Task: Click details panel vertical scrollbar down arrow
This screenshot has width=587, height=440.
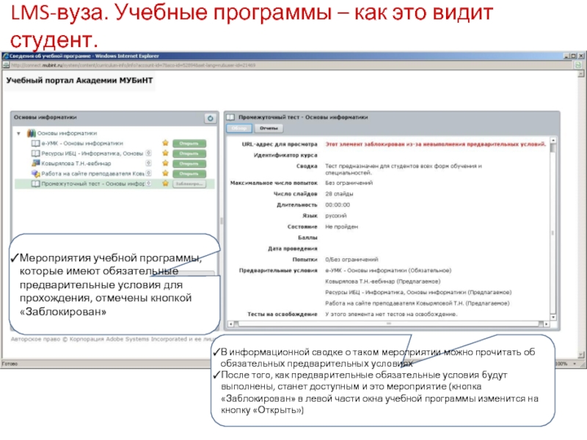Action: pyautogui.click(x=553, y=317)
